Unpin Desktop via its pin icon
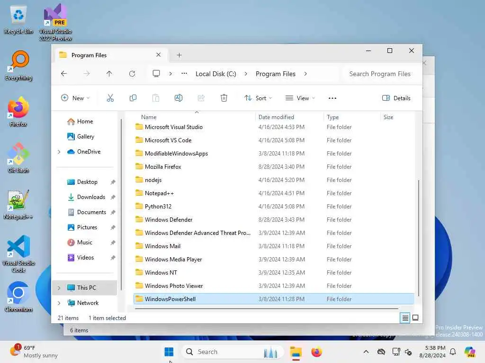 [x=113, y=182]
